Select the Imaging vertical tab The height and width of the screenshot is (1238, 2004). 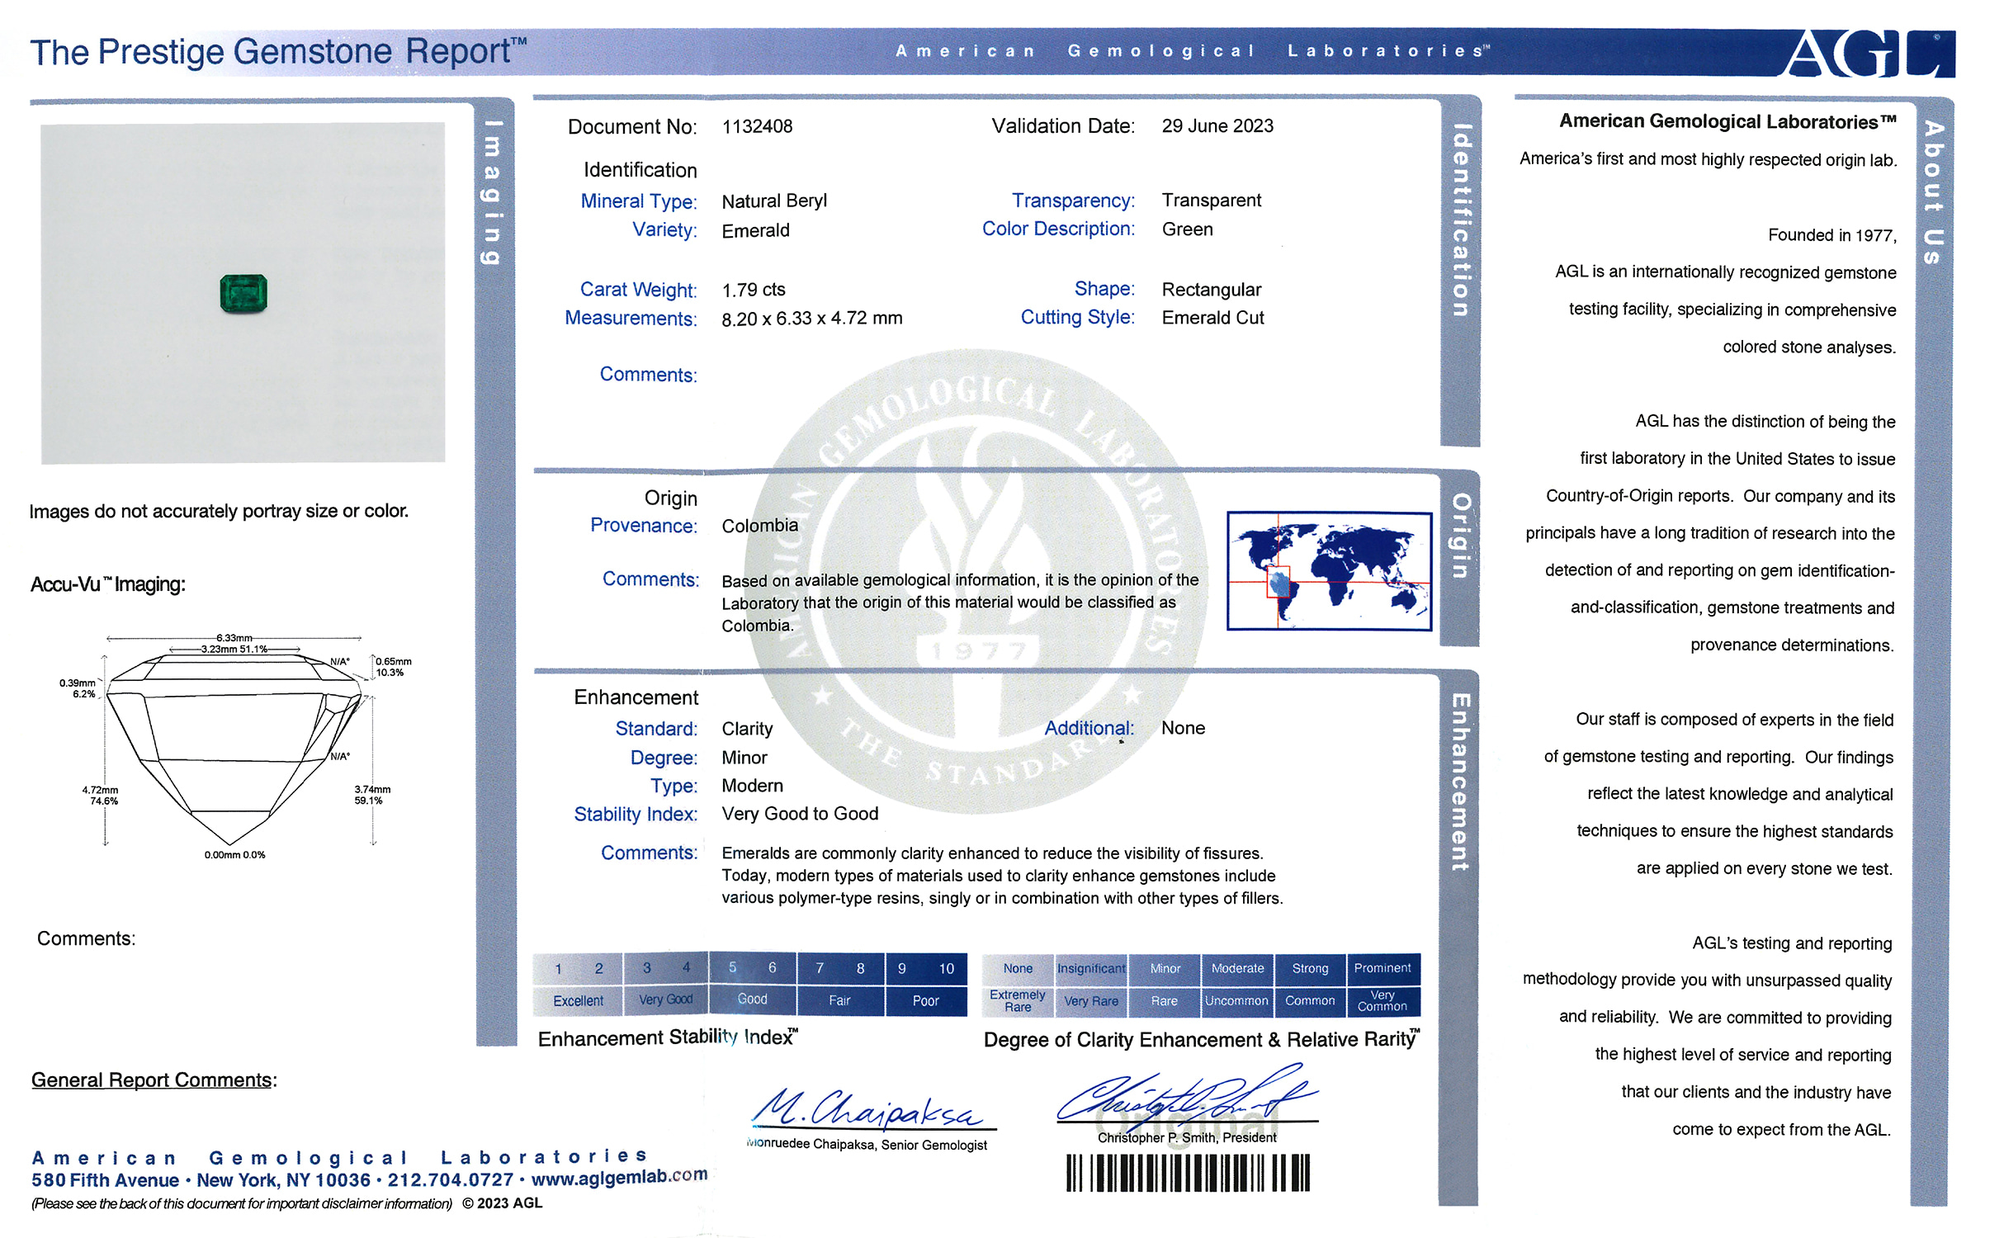coord(493,192)
